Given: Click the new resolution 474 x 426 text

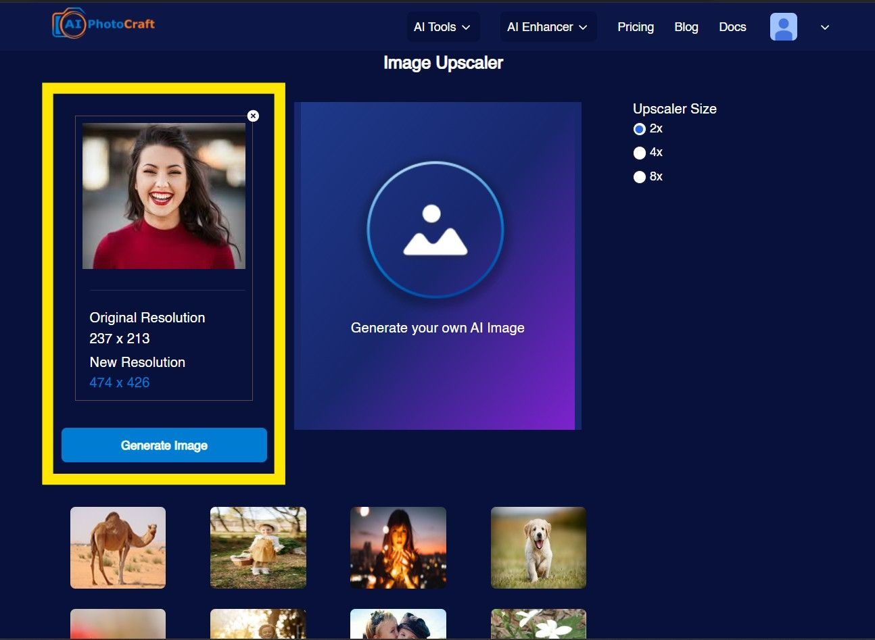Looking at the screenshot, I should 120,383.
